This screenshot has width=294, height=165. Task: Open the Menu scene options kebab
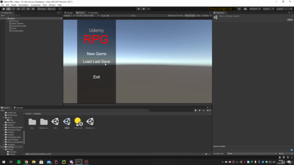coord(61,18)
